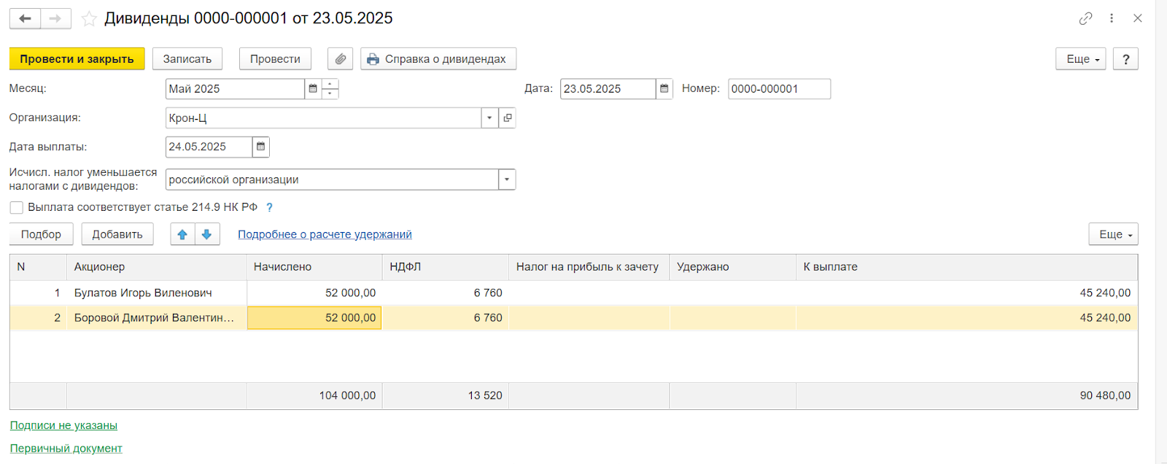The height and width of the screenshot is (464, 1167).
Task: Click the forward navigation arrow
Action: [x=55, y=18]
